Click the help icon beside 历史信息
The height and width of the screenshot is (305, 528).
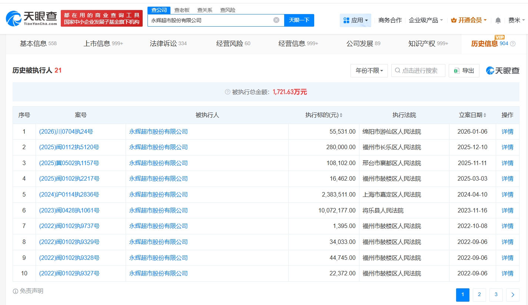coord(513,44)
